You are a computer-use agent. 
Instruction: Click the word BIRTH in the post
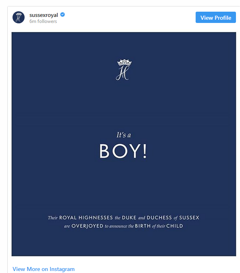[x=143, y=226]
